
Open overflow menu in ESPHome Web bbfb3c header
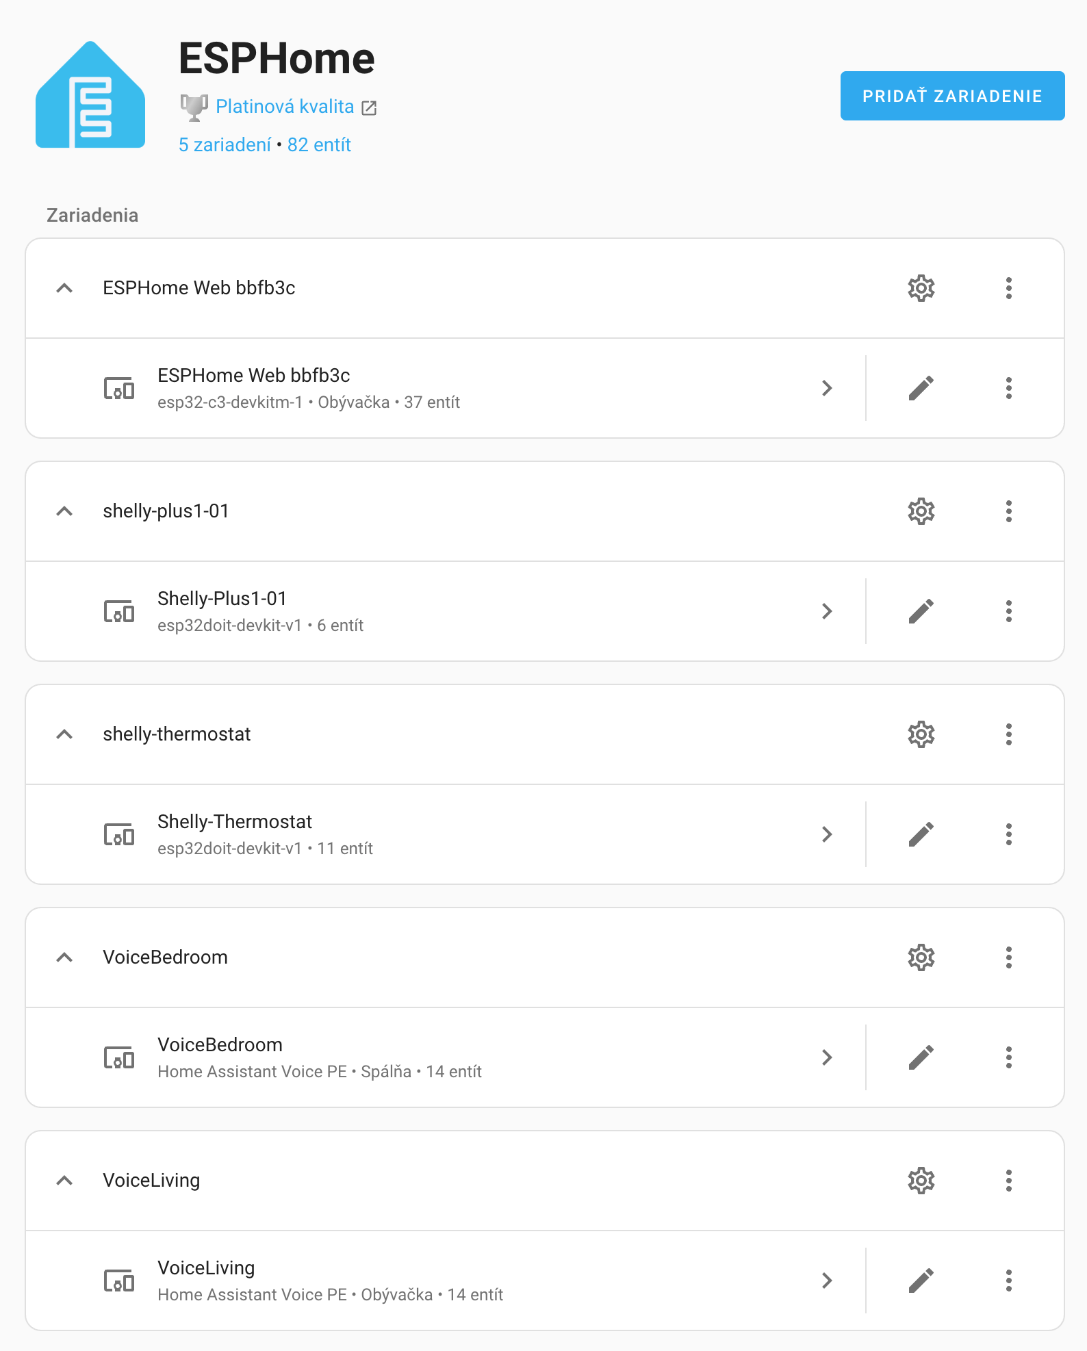pos(1009,288)
